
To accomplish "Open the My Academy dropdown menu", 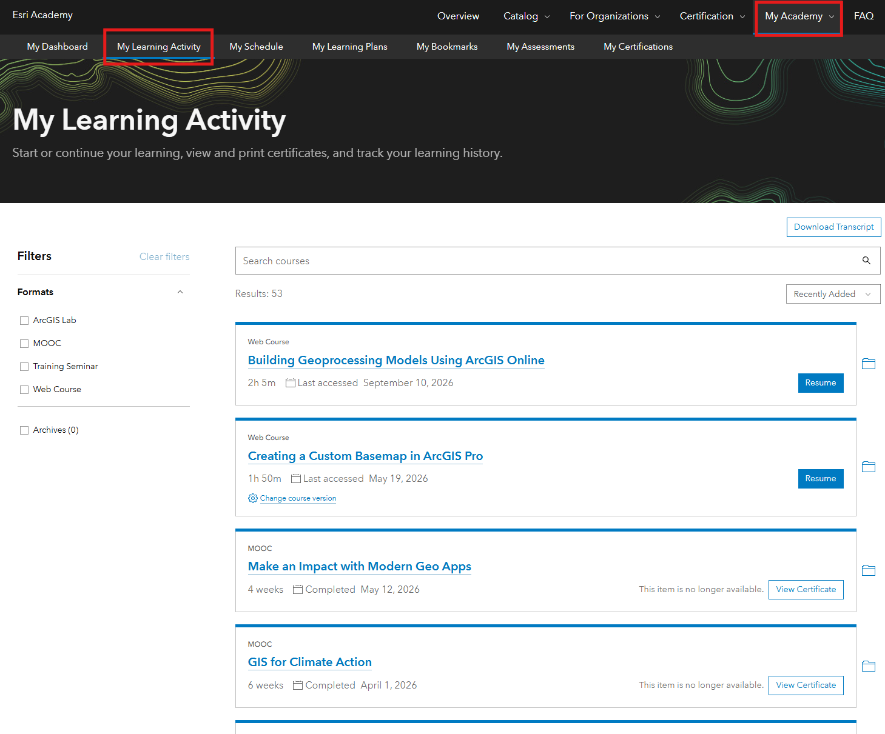I will pyautogui.click(x=799, y=16).
